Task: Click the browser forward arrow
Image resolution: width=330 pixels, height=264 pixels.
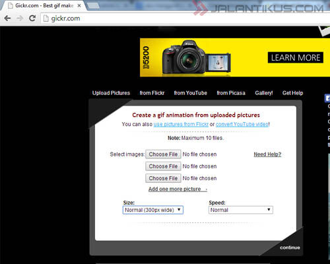Action: (x=20, y=18)
